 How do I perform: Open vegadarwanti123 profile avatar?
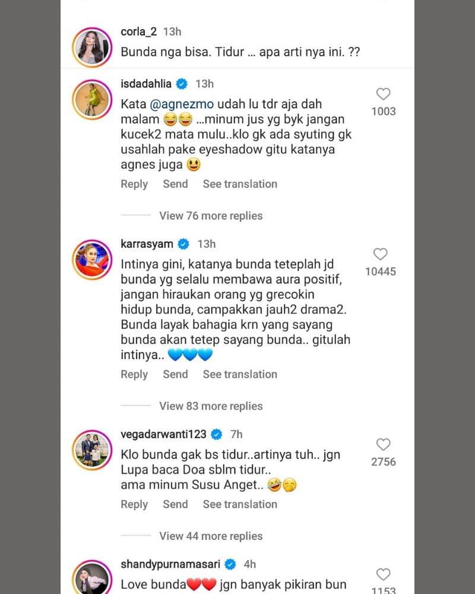[x=92, y=450]
